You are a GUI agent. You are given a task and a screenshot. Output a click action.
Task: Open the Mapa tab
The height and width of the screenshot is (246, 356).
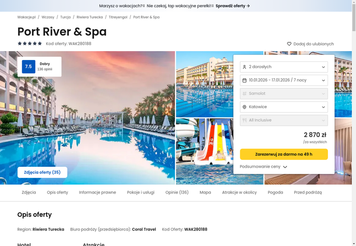pyautogui.click(x=205, y=193)
